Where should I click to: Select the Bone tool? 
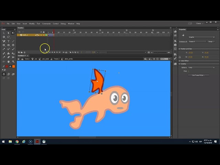click(4, 53)
